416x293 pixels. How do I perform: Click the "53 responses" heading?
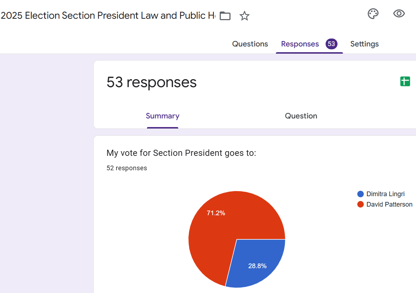152,82
